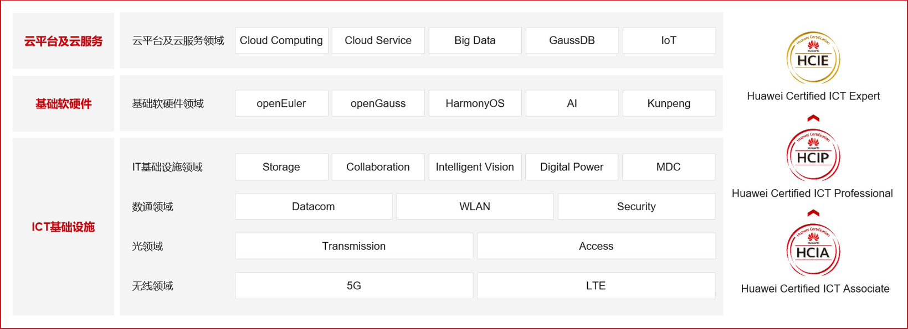Open the IoT certification box
Viewport: 908px width, 329px height.
tap(669, 40)
